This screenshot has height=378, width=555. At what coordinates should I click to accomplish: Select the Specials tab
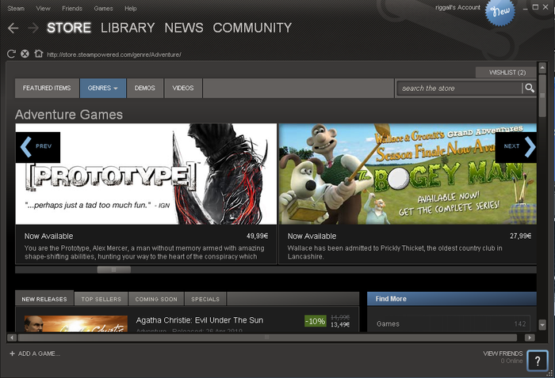tap(205, 299)
